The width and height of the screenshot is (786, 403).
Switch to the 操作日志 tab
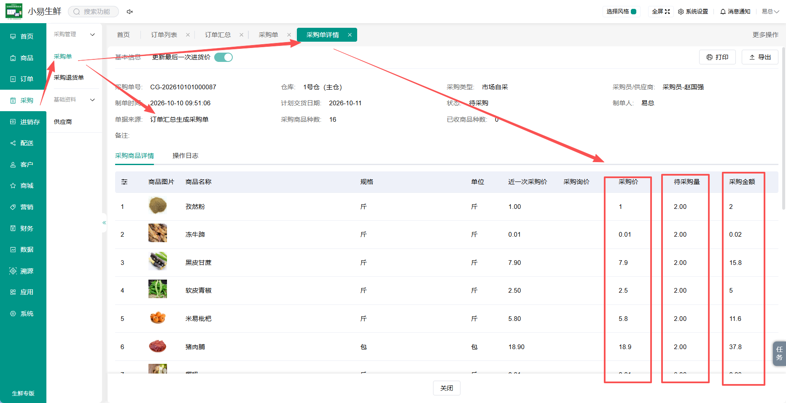coord(185,156)
